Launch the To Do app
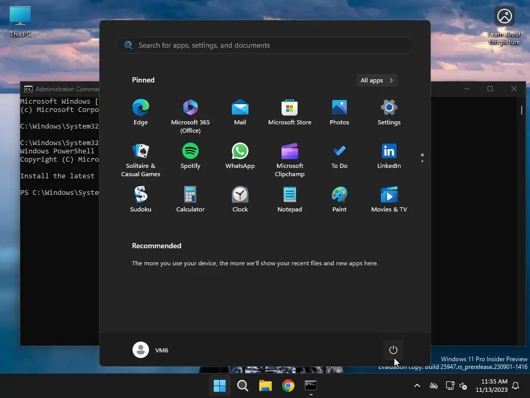This screenshot has height=398, width=530. (x=340, y=157)
